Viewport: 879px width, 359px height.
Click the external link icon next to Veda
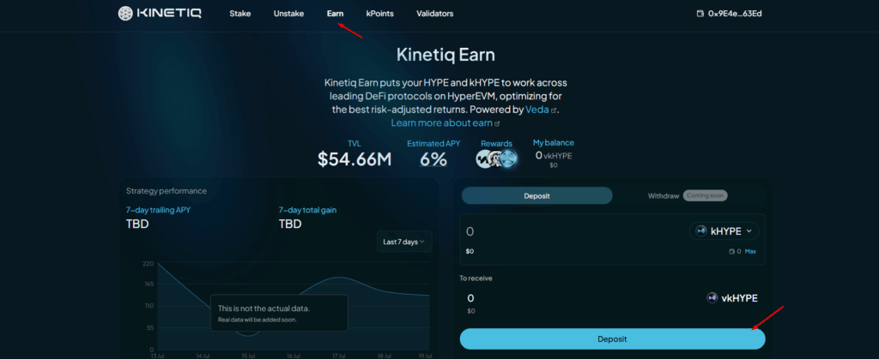click(x=554, y=111)
